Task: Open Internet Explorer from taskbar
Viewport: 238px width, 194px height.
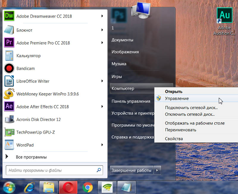Action: click(29, 188)
